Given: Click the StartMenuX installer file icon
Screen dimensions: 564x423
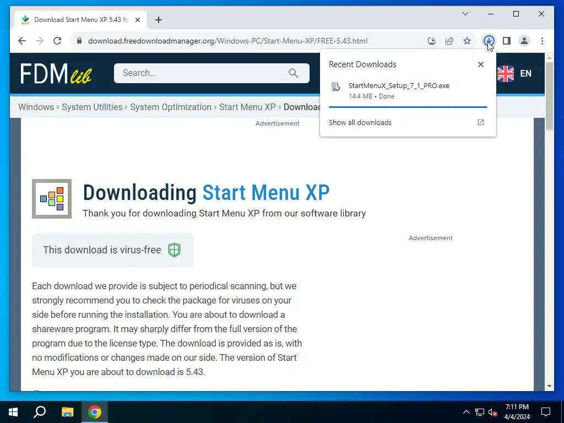Looking at the screenshot, I should (x=335, y=86).
